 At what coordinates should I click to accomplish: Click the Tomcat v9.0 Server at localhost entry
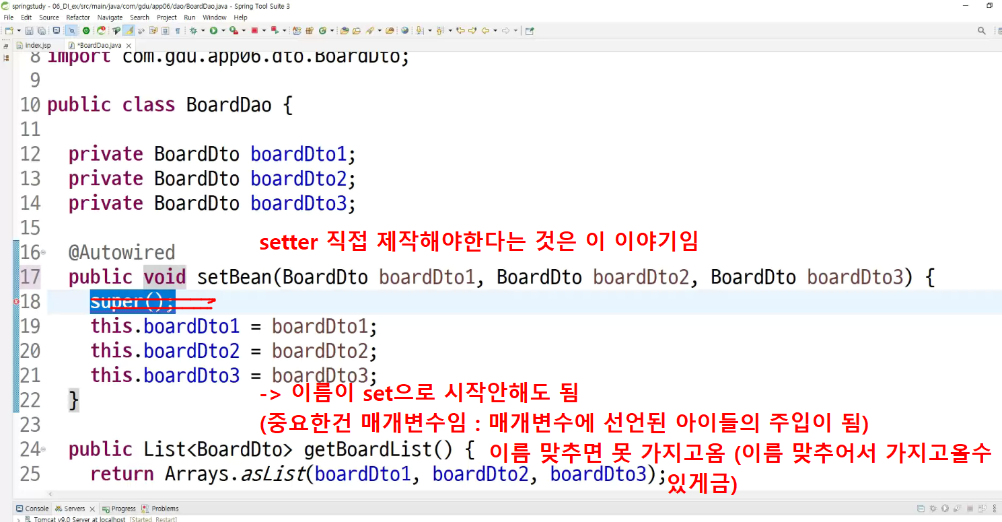coord(80,519)
